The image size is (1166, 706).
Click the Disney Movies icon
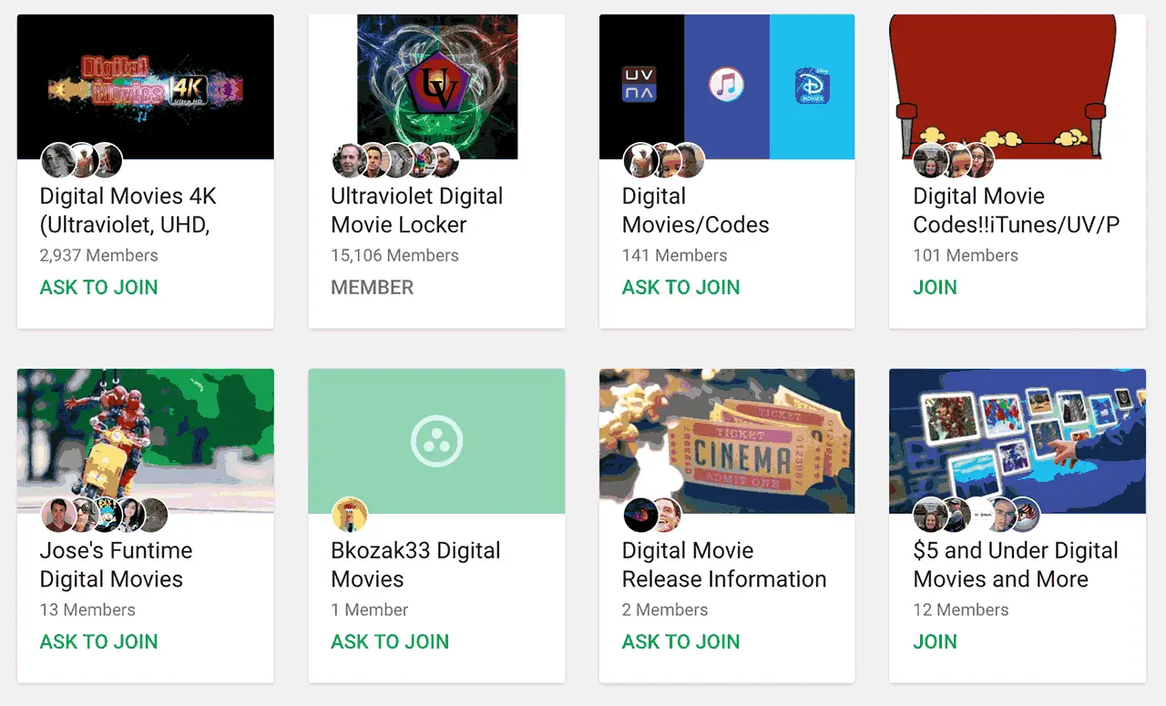click(813, 86)
